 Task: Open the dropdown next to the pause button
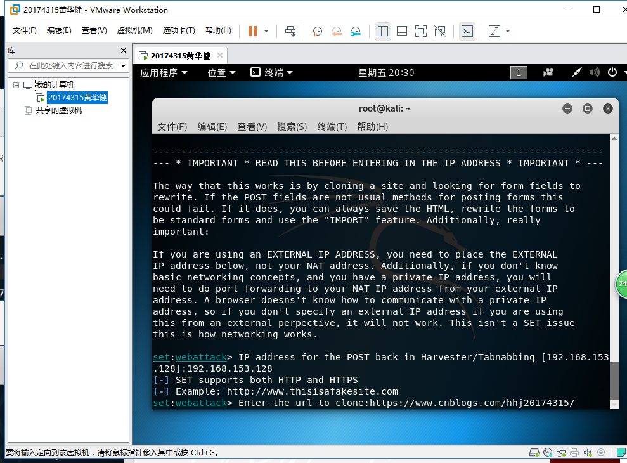point(266,31)
